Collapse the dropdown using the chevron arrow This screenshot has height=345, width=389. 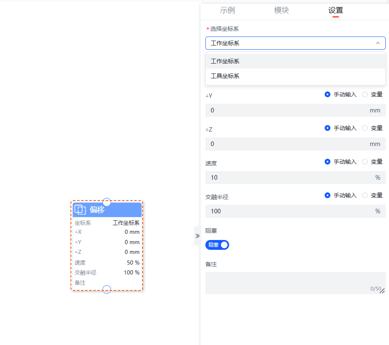tap(378, 43)
